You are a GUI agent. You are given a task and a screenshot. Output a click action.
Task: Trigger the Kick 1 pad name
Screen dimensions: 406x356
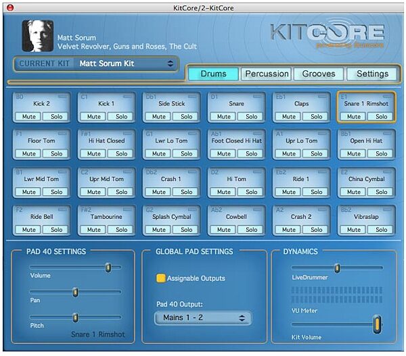coord(106,103)
